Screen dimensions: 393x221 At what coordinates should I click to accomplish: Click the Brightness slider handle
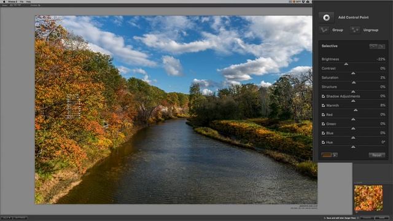346,64
